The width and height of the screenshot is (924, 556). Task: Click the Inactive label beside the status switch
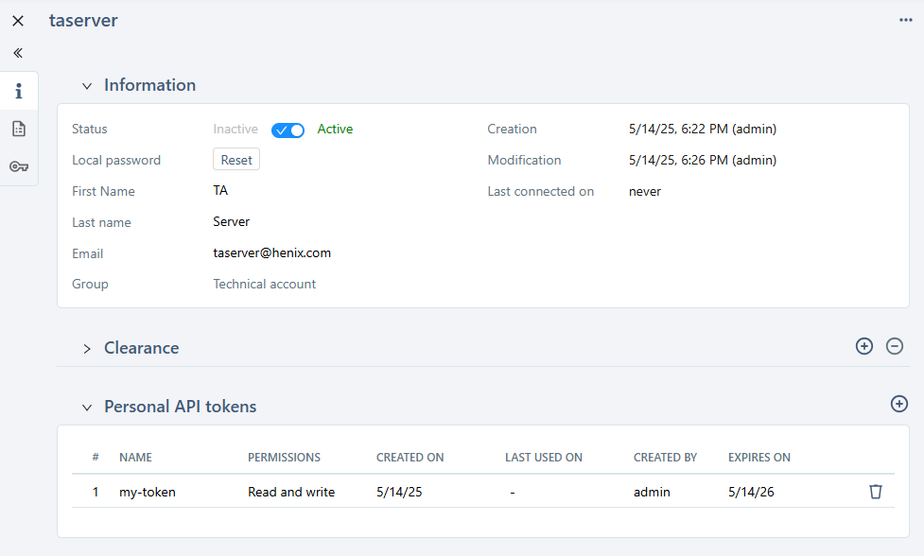tap(235, 129)
